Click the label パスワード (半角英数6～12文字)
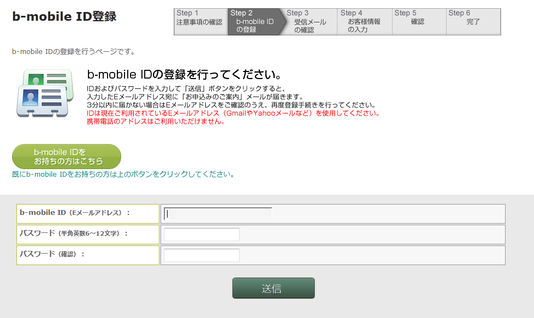This screenshot has height=318, width=534. 74,233
